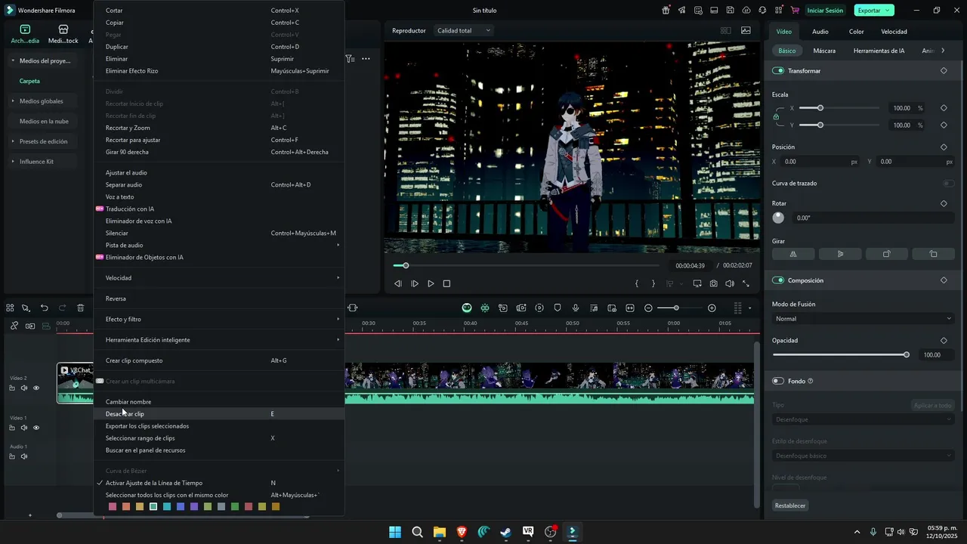Enable the Fondo toggle
Viewport: 967px width, 544px height.
click(x=778, y=382)
